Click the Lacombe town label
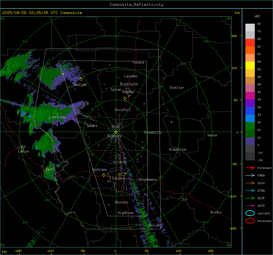This screenshot has height=255, width=273. tap(131, 76)
